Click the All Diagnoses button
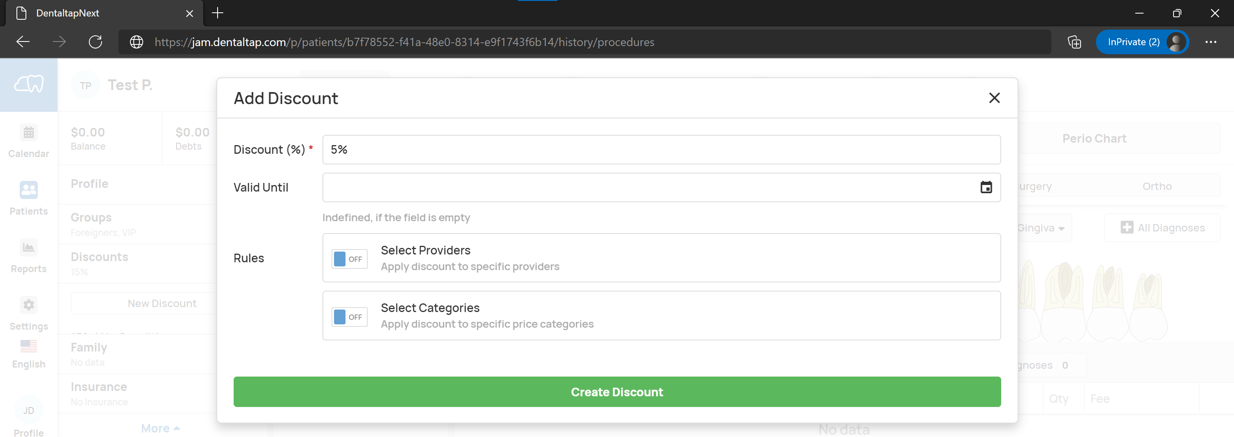The width and height of the screenshot is (1234, 437). tap(1162, 228)
